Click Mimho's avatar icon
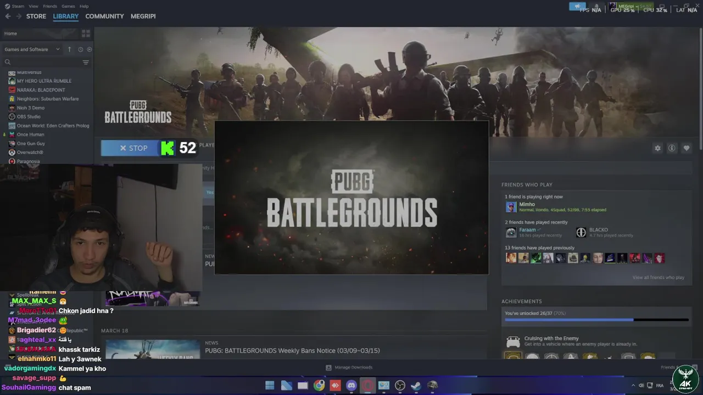 [x=511, y=207]
